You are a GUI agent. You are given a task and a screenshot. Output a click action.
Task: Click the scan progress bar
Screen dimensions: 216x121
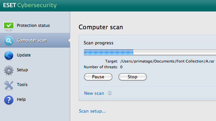(150, 52)
